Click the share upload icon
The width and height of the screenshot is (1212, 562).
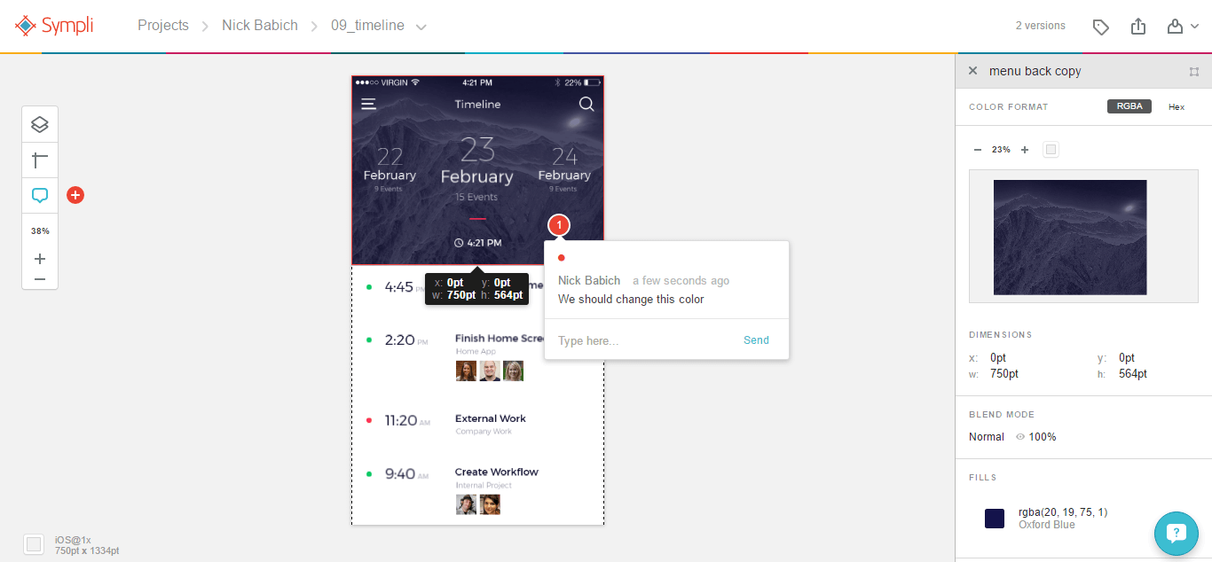click(1138, 27)
